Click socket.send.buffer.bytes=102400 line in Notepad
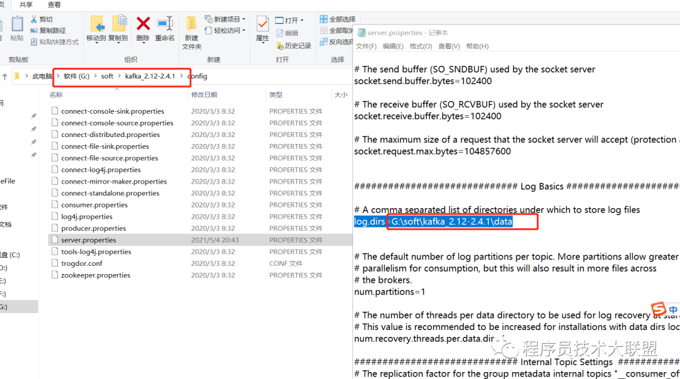The image size is (680, 379). click(x=423, y=81)
